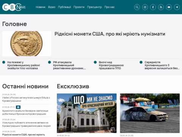Viewport: 182px width, 137px height.
Task: Click the Ексклюзив section heading
Action: (73, 86)
